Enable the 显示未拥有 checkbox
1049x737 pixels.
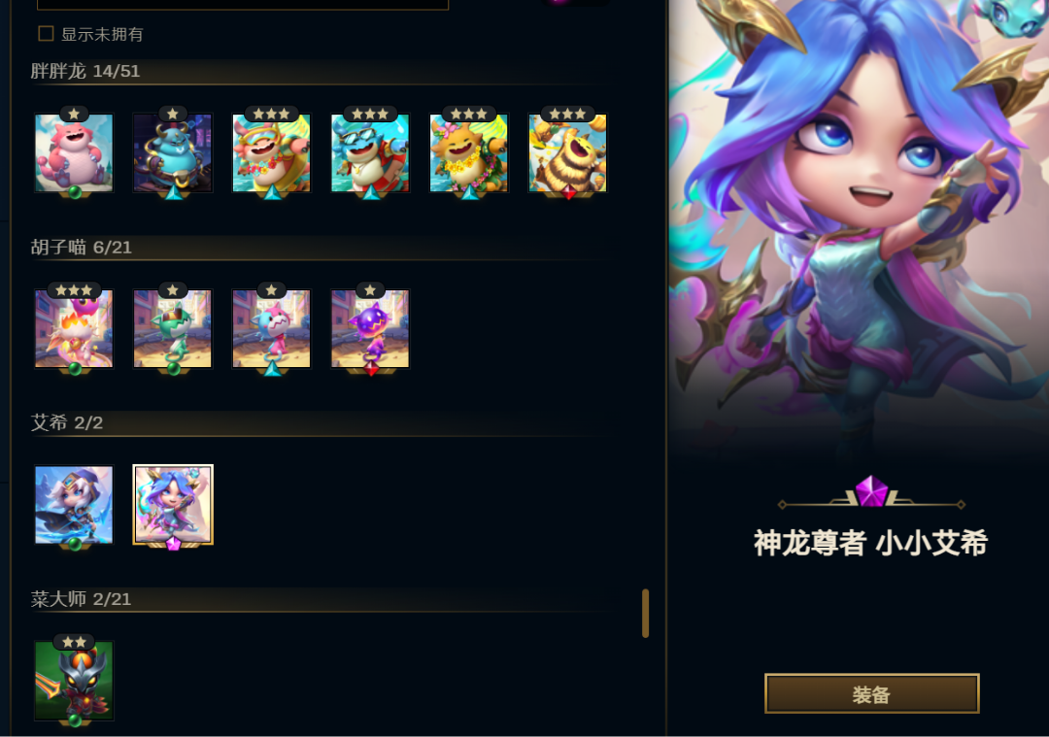47,33
